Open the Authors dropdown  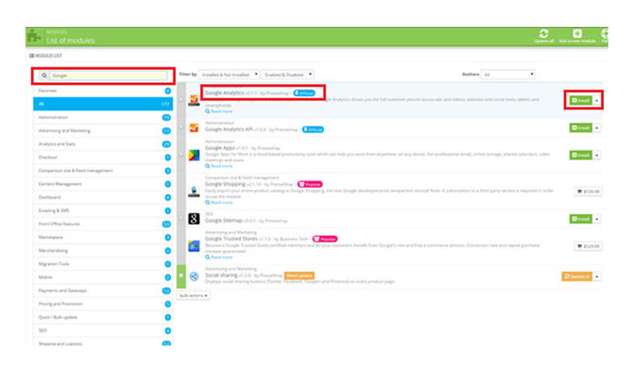point(508,75)
